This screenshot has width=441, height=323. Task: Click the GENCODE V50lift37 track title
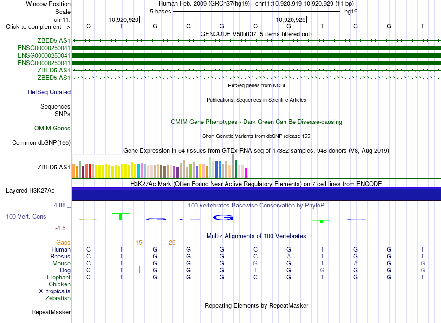tap(256, 34)
